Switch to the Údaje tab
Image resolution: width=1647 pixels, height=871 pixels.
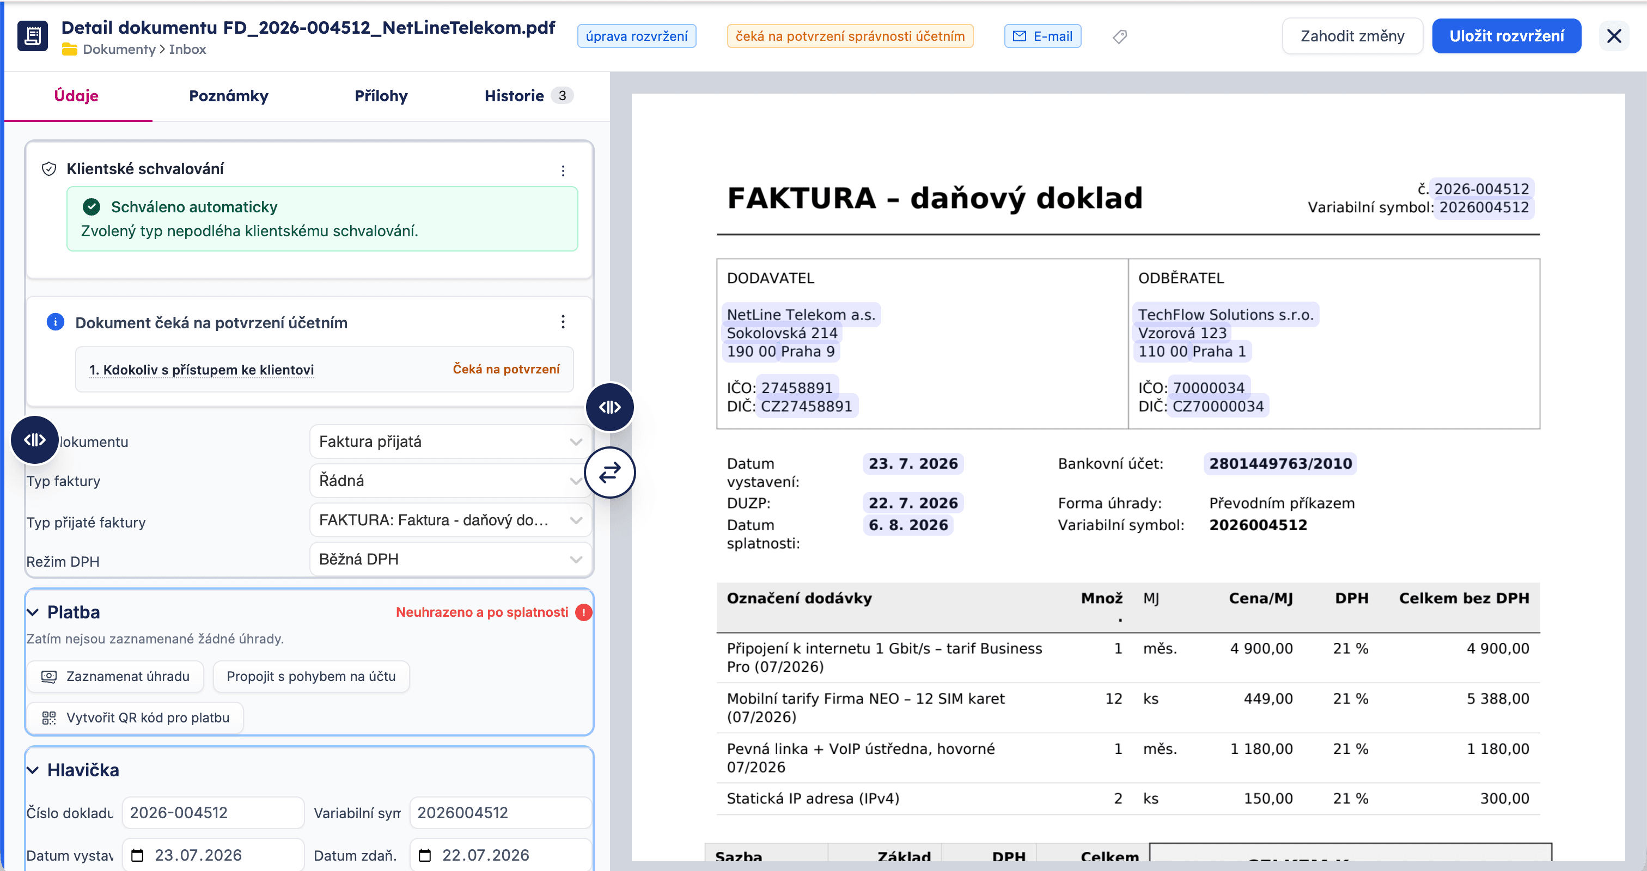coord(76,96)
